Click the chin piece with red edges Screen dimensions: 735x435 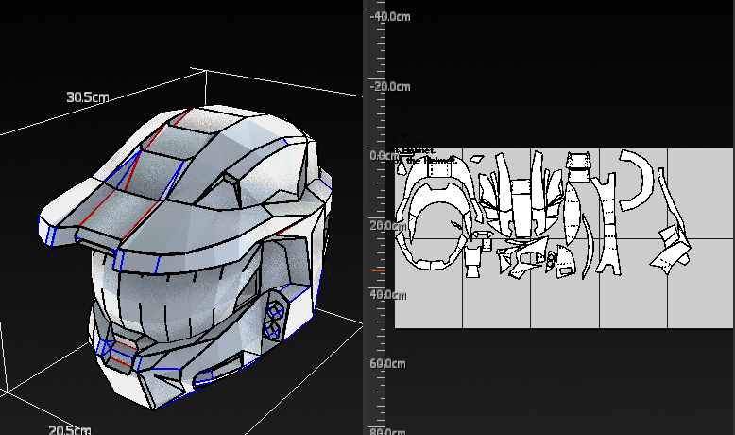[x=122, y=355]
